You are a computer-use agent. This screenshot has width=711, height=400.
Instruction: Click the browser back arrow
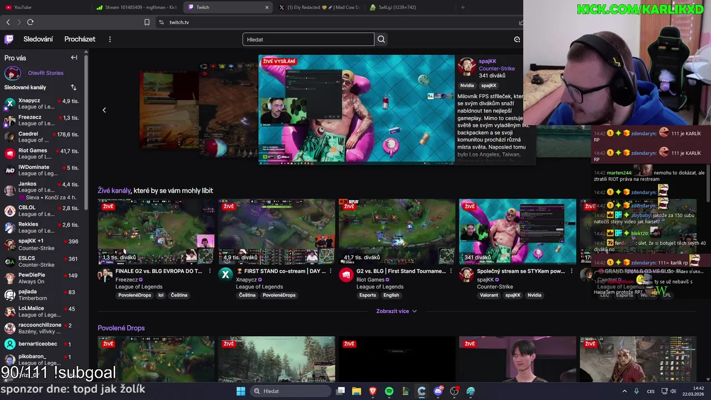(8, 22)
